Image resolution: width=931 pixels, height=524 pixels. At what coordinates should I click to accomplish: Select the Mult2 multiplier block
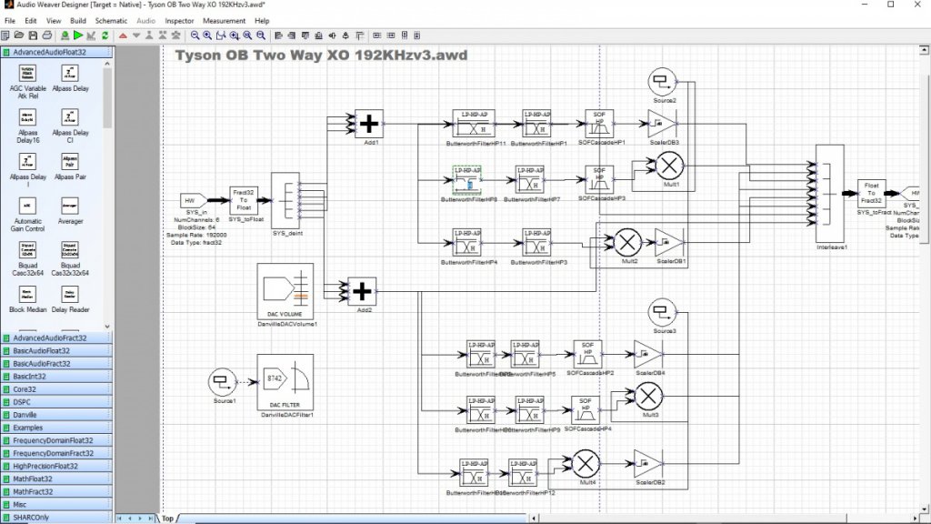coord(627,242)
